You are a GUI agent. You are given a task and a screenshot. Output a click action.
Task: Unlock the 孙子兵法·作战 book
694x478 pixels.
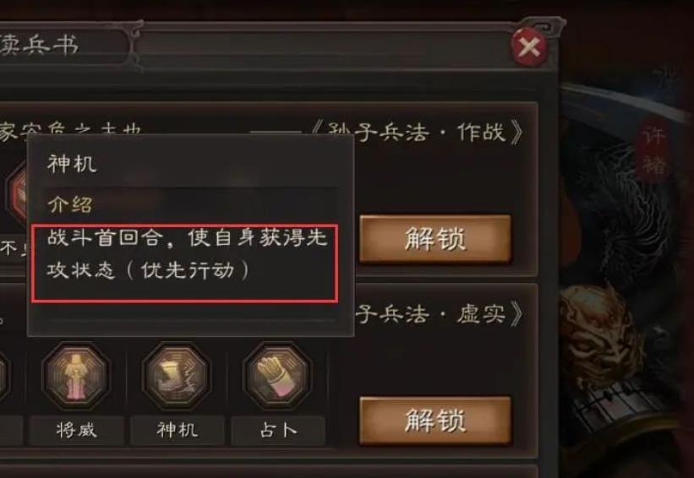pyautogui.click(x=435, y=239)
